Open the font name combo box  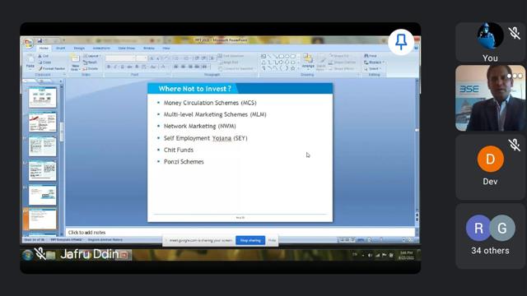(119, 58)
